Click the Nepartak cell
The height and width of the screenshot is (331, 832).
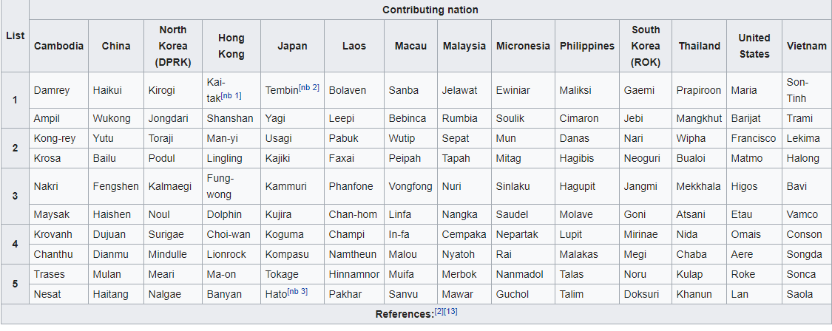tap(523, 234)
